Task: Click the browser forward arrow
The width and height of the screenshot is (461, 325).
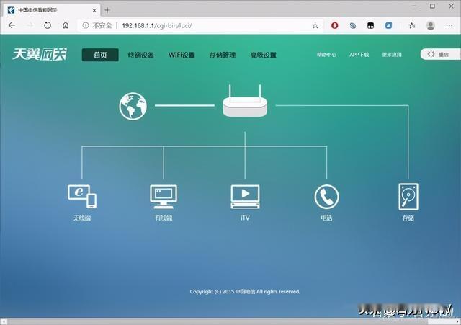Action: click(30, 26)
